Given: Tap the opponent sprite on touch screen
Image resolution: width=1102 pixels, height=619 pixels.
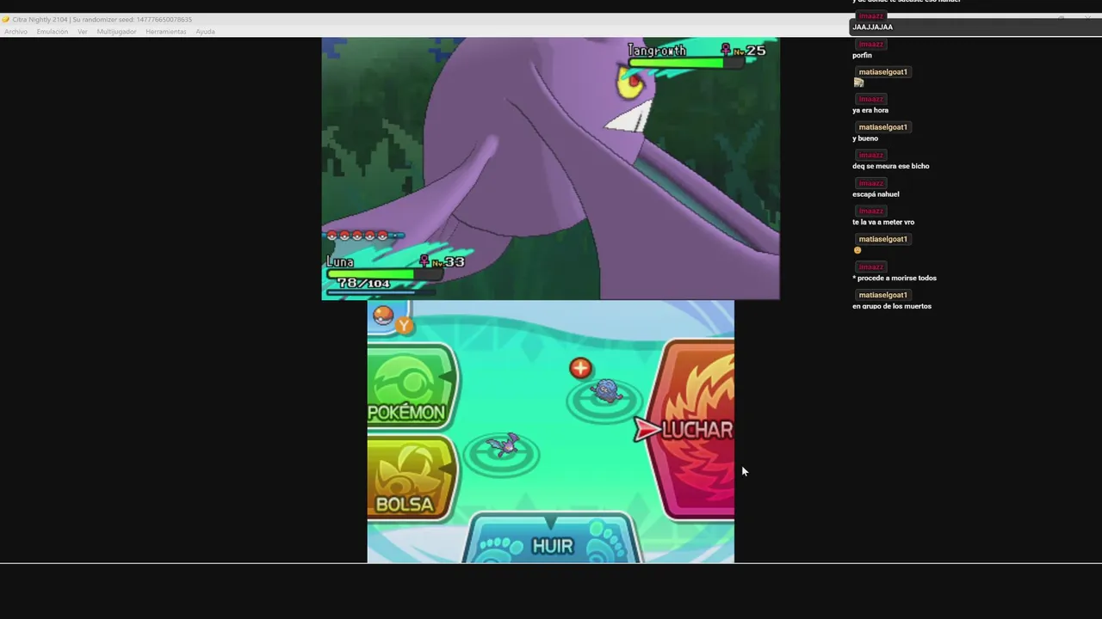Looking at the screenshot, I should 606,393.
